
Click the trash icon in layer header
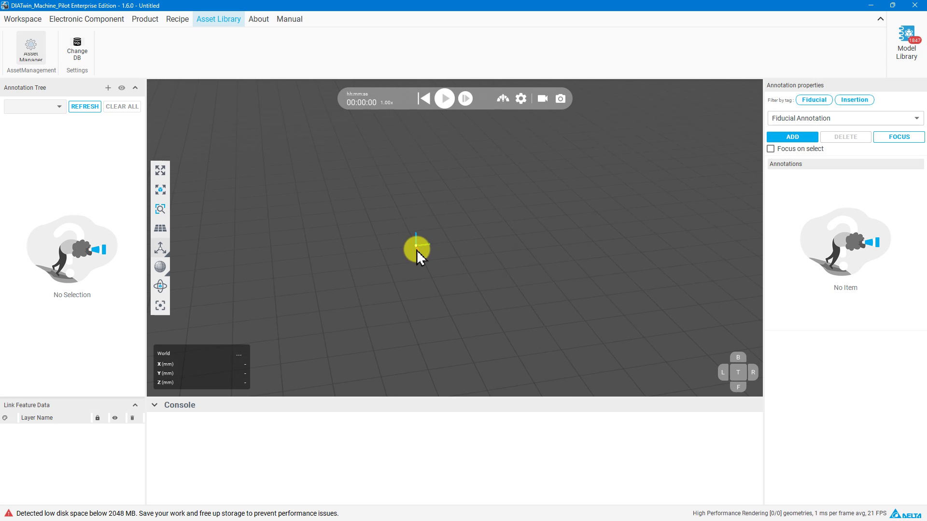click(132, 418)
